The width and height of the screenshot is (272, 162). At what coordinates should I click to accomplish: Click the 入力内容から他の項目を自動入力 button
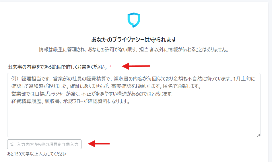44,144
